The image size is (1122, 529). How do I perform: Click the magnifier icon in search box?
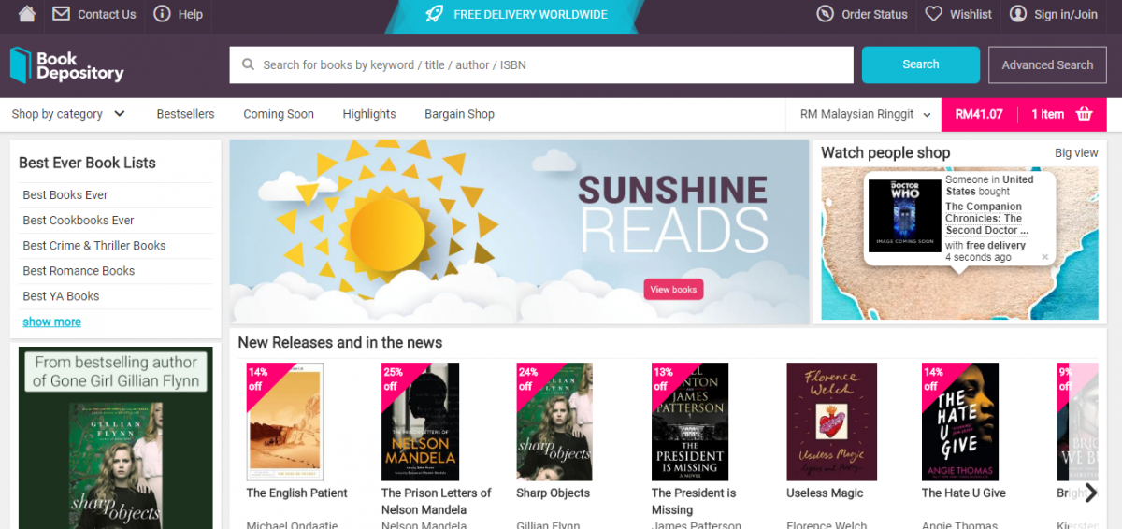pyautogui.click(x=248, y=65)
